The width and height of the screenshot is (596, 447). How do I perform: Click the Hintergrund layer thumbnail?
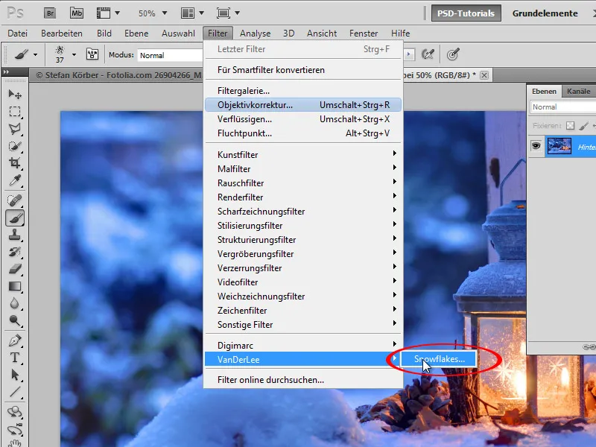[x=559, y=146]
